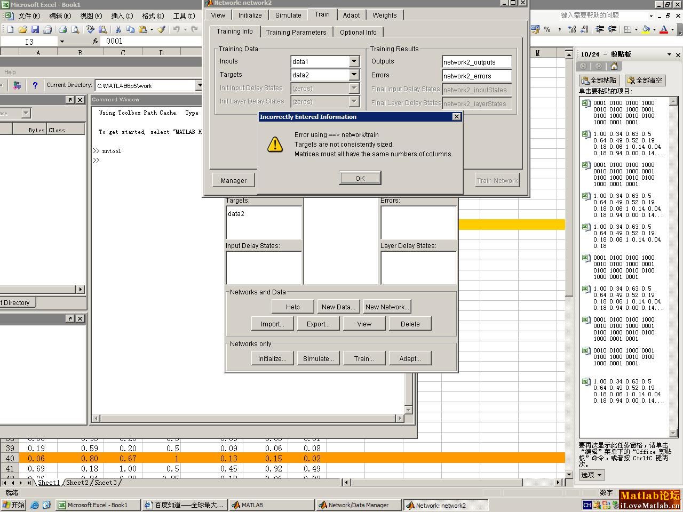Screen dimensions: 683x512
Task: Switch to Network/Data Manager in taskbar
Action: [359, 505]
